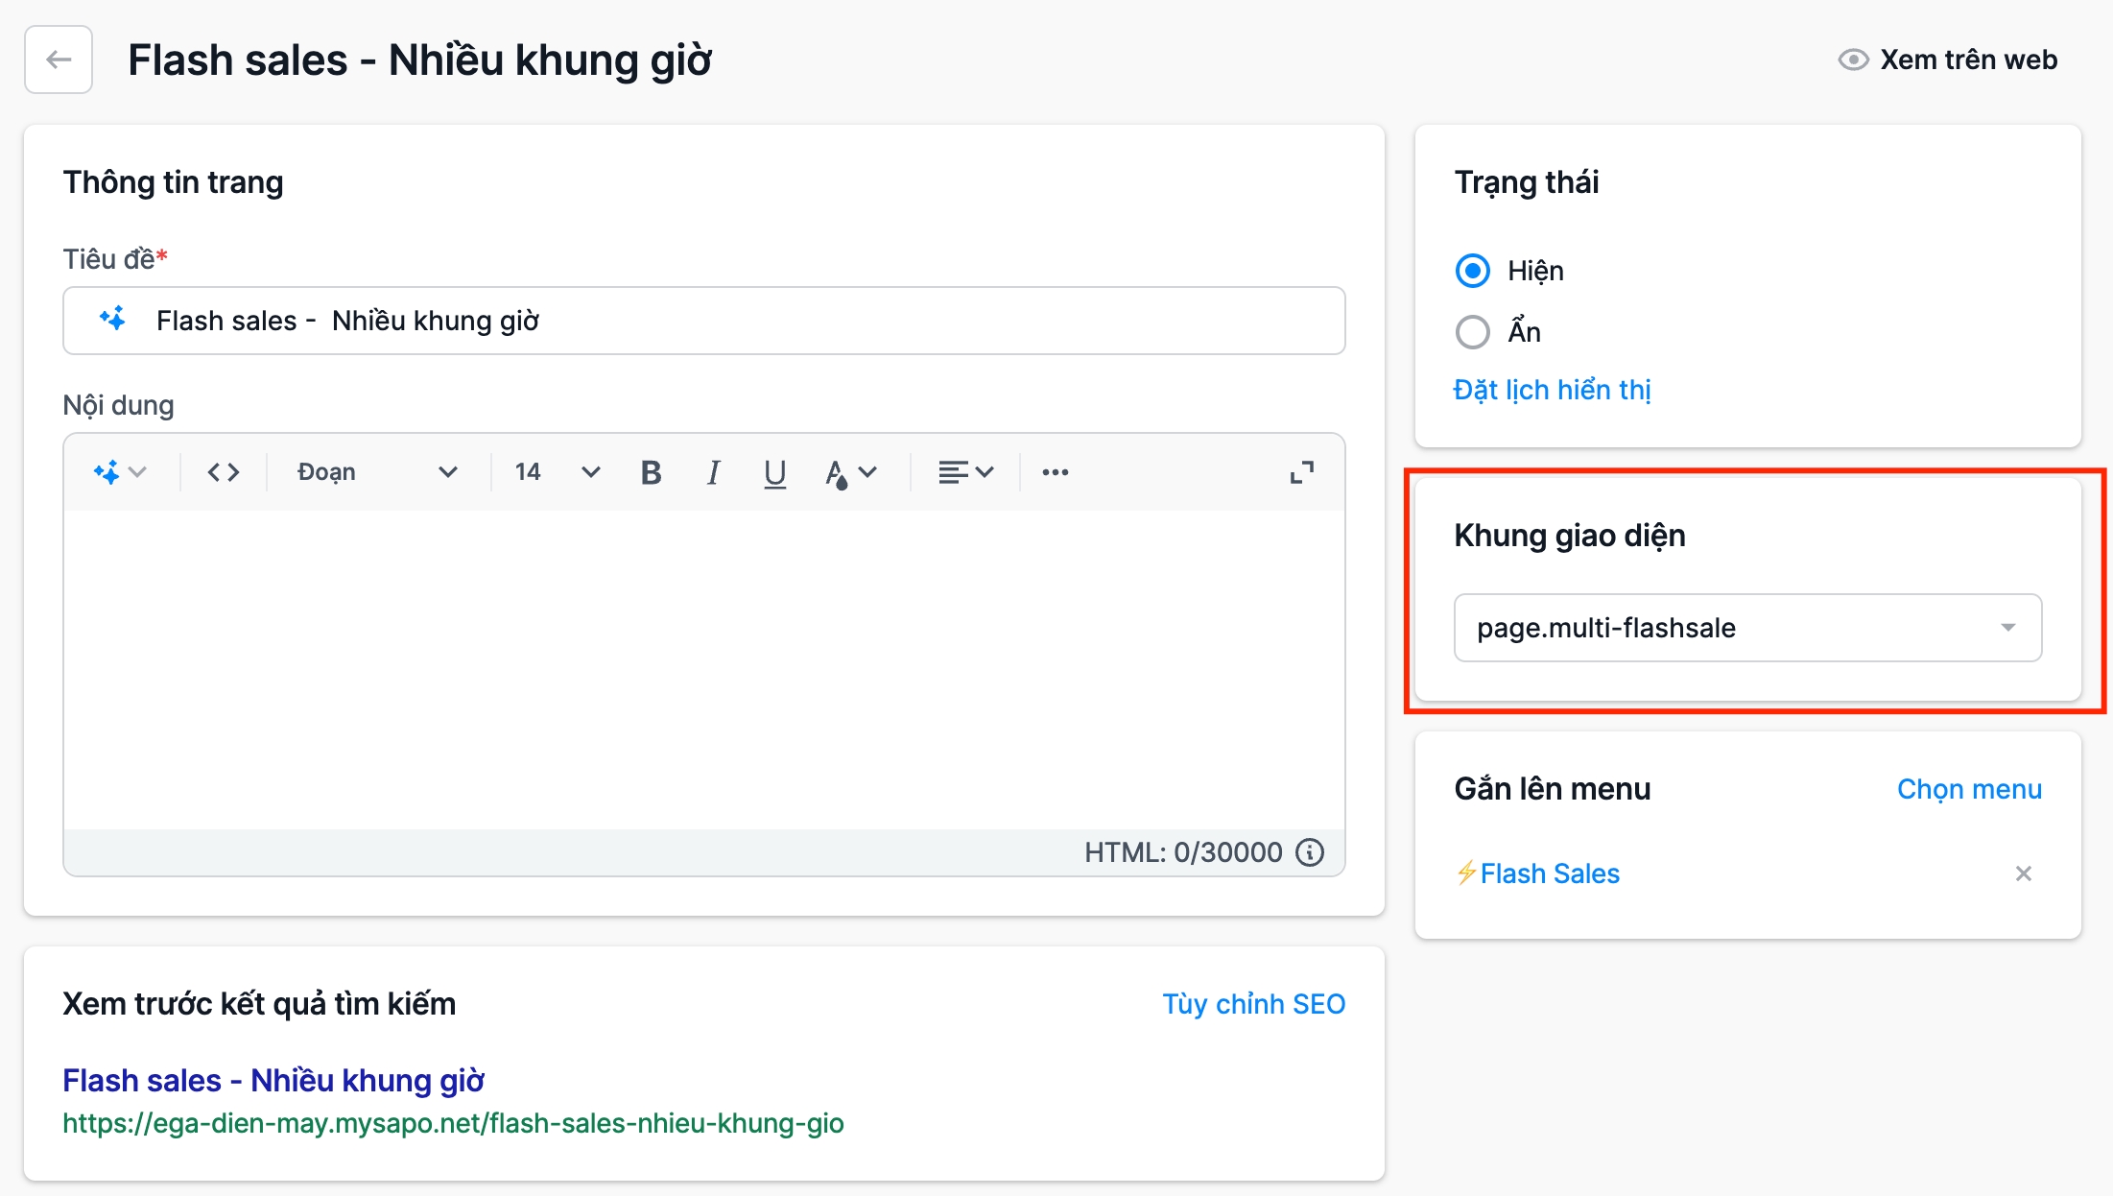Click the HTML character limit info icon
Image resolution: width=2113 pixels, height=1196 pixels.
1310,852
